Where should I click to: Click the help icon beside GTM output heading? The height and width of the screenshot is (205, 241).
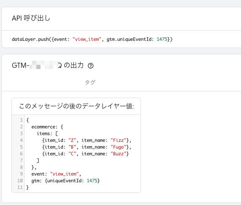(90, 66)
